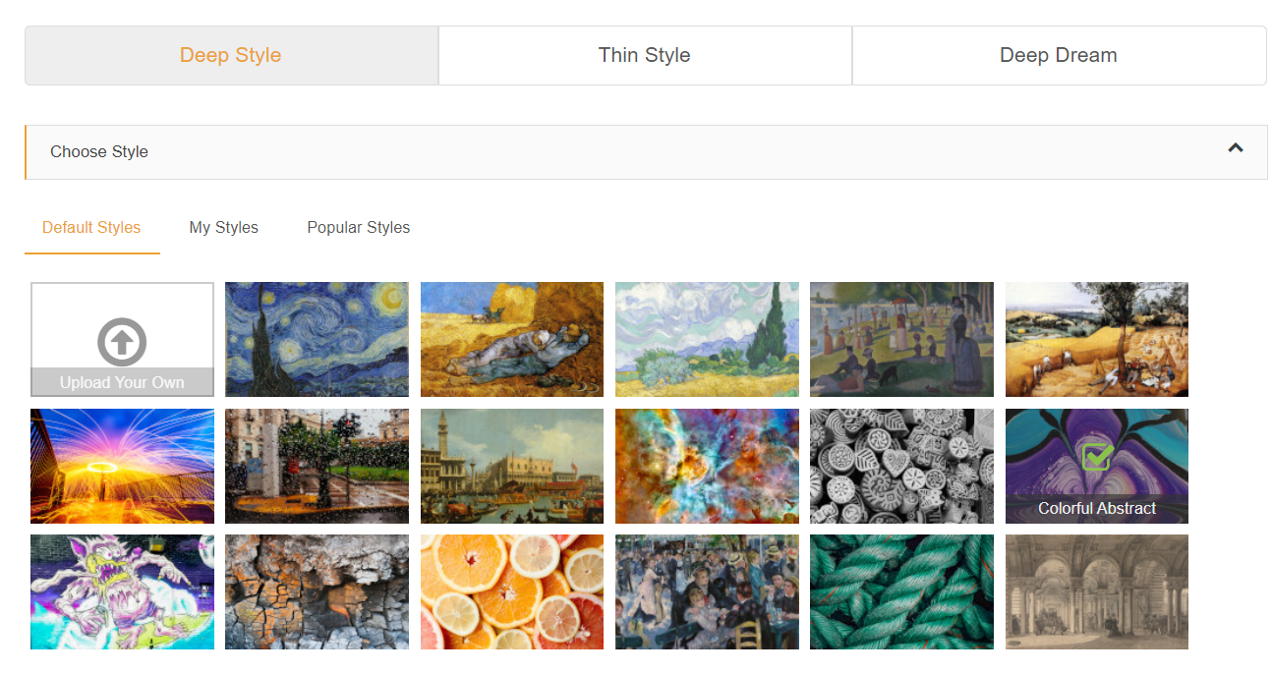Choose the cracked tree bark style

(317, 591)
